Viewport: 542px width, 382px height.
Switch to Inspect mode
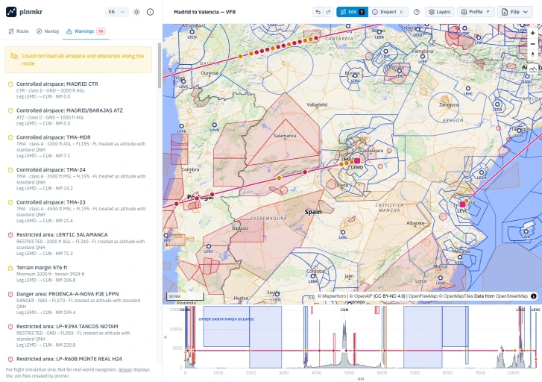388,12
